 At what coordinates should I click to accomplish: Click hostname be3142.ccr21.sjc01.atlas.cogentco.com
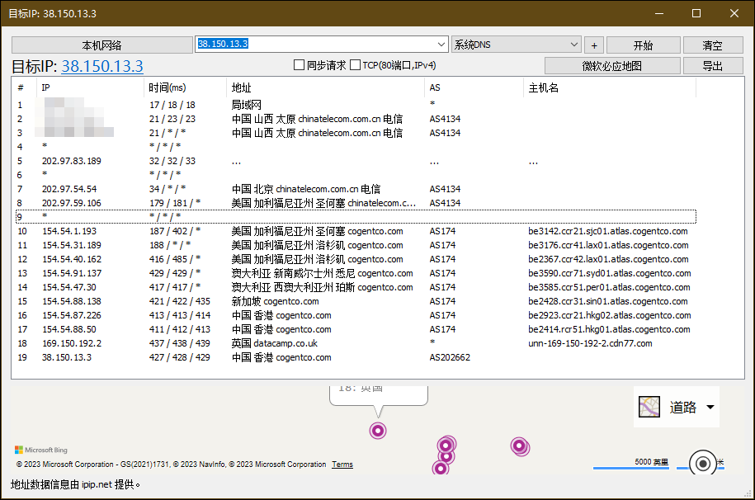[x=607, y=231]
